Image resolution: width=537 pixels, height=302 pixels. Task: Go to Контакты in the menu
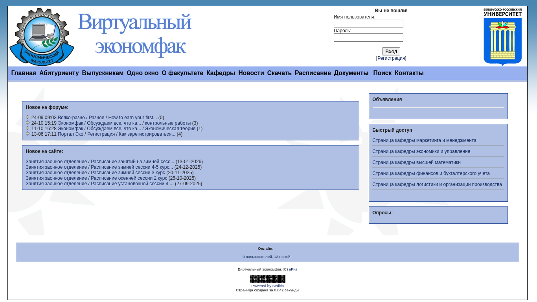pyautogui.click(x=409, y=73)
